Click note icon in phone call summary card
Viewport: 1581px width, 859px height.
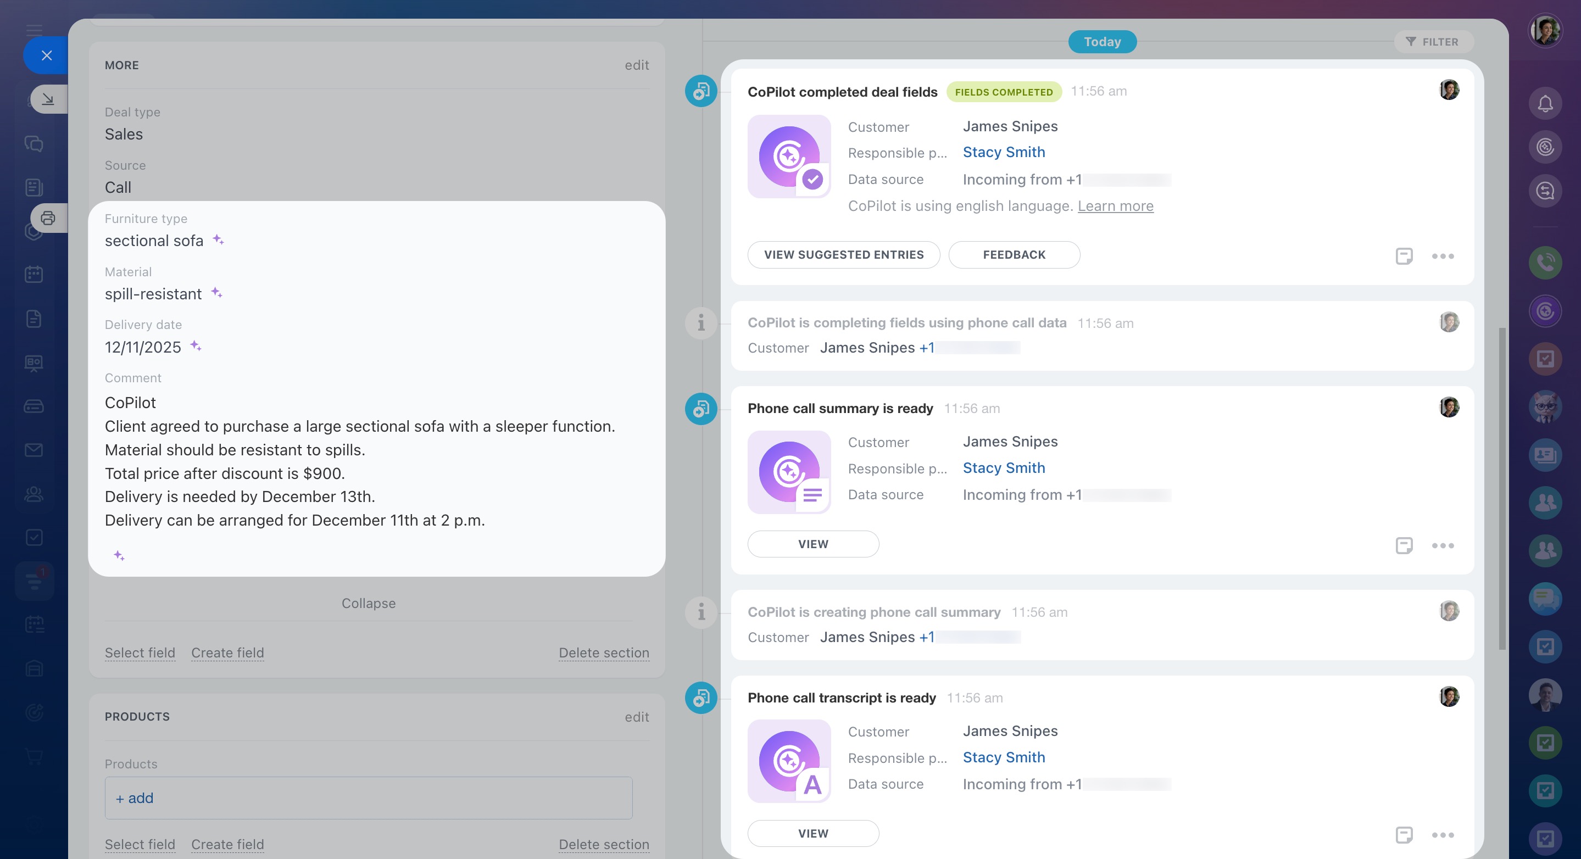1404,545
